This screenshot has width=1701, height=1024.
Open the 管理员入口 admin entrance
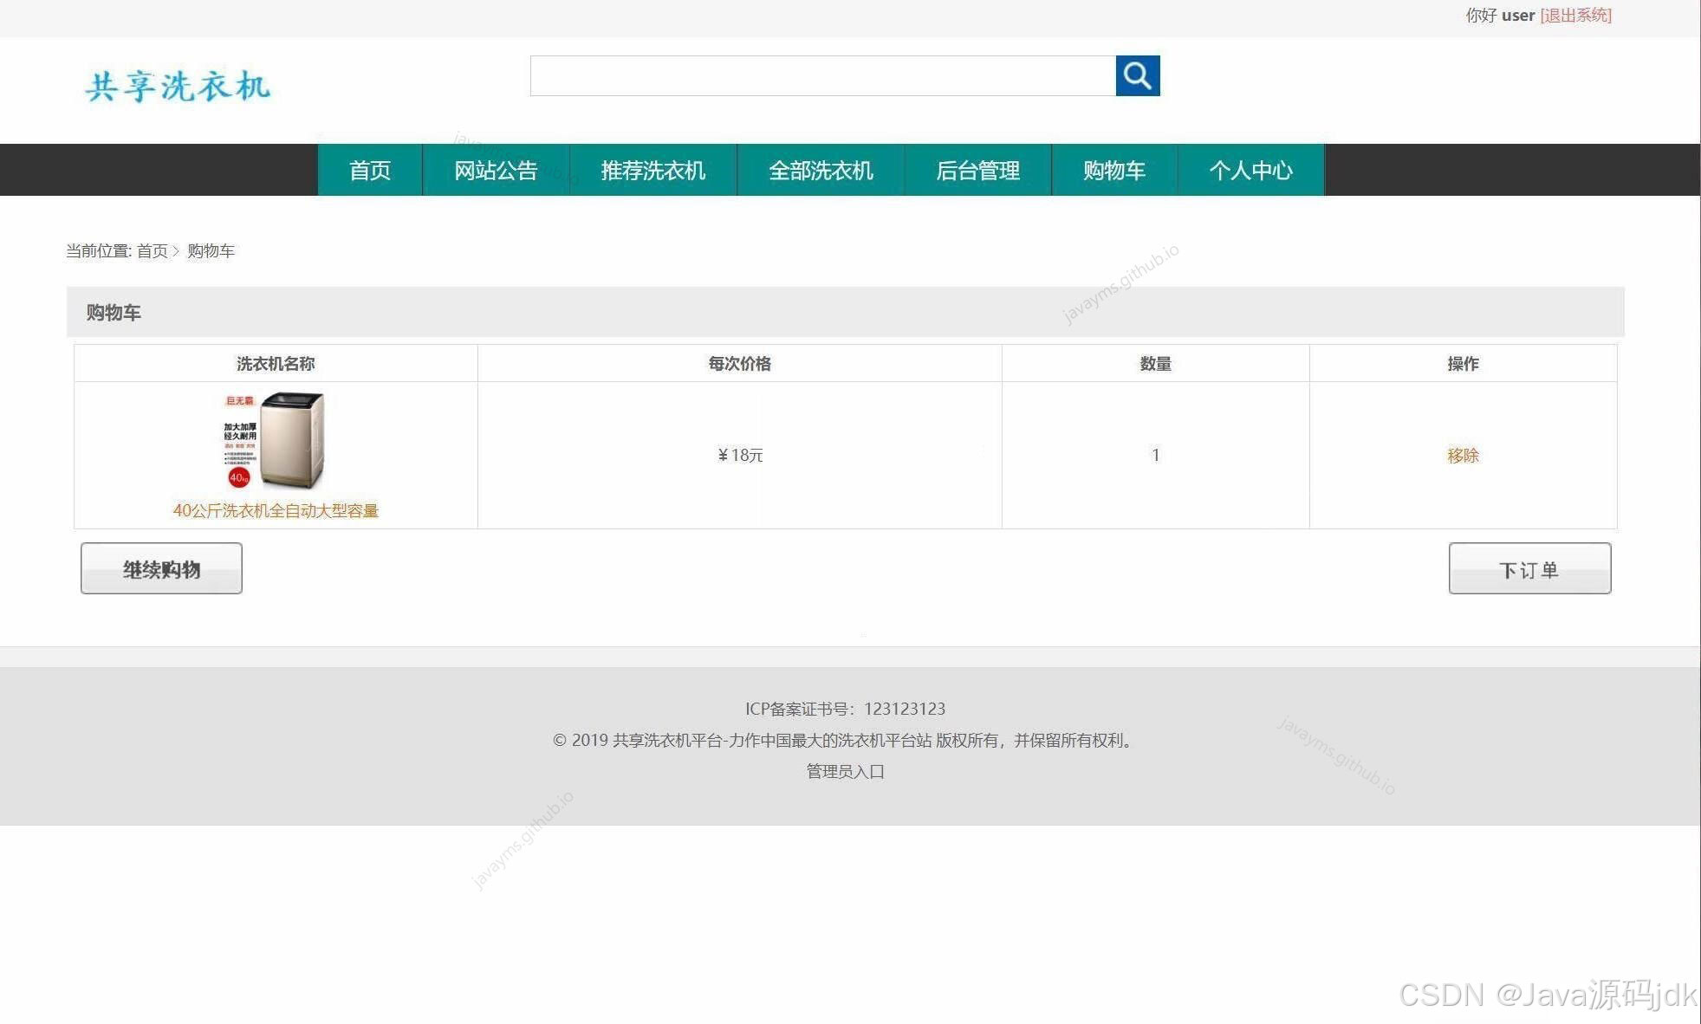(x=845, y=771)
